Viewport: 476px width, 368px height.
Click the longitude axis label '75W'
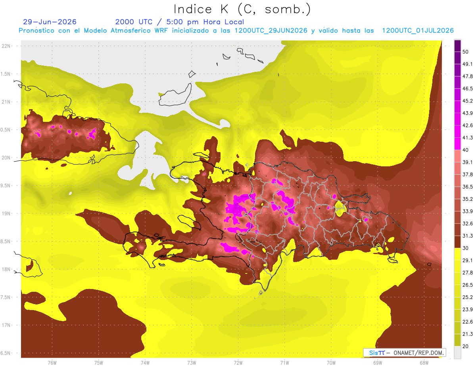(98, 363)
